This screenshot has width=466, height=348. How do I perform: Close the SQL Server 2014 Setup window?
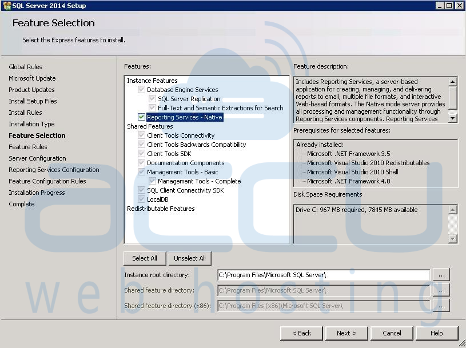tap(459, 6)
